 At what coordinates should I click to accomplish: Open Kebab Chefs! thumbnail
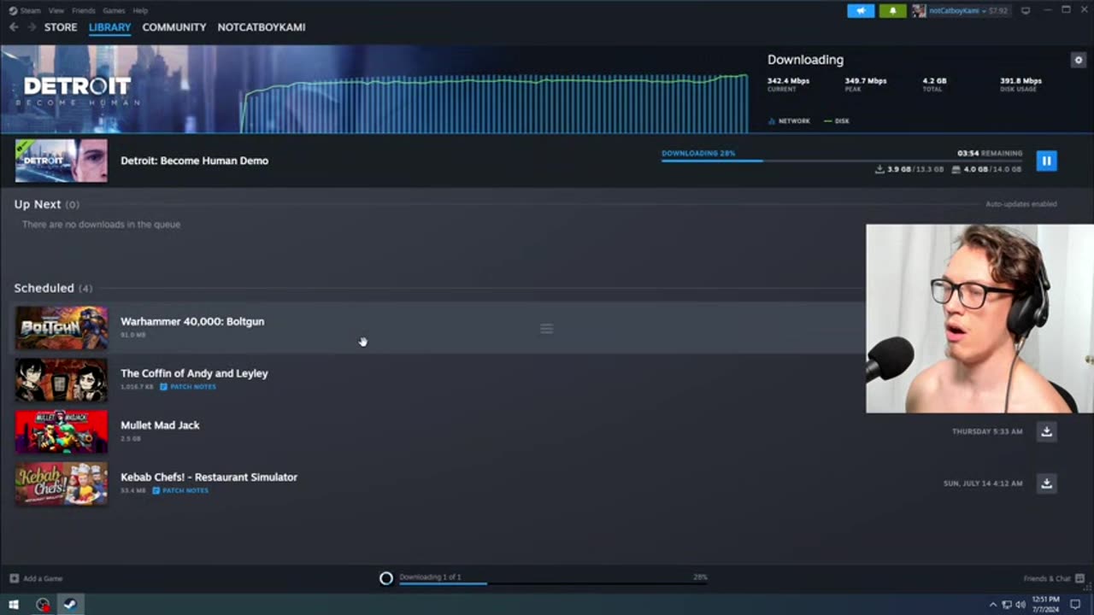[x=62, y=483]
